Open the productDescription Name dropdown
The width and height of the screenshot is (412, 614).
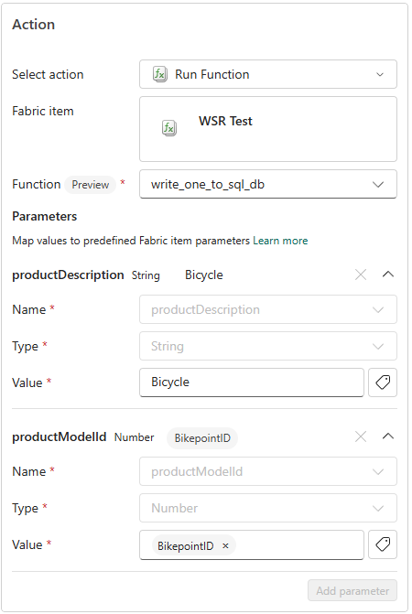268,309
